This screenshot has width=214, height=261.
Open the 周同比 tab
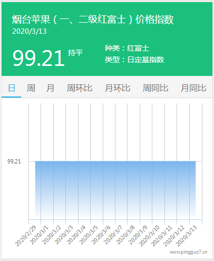pyautogui.click(x=155, y=88)
